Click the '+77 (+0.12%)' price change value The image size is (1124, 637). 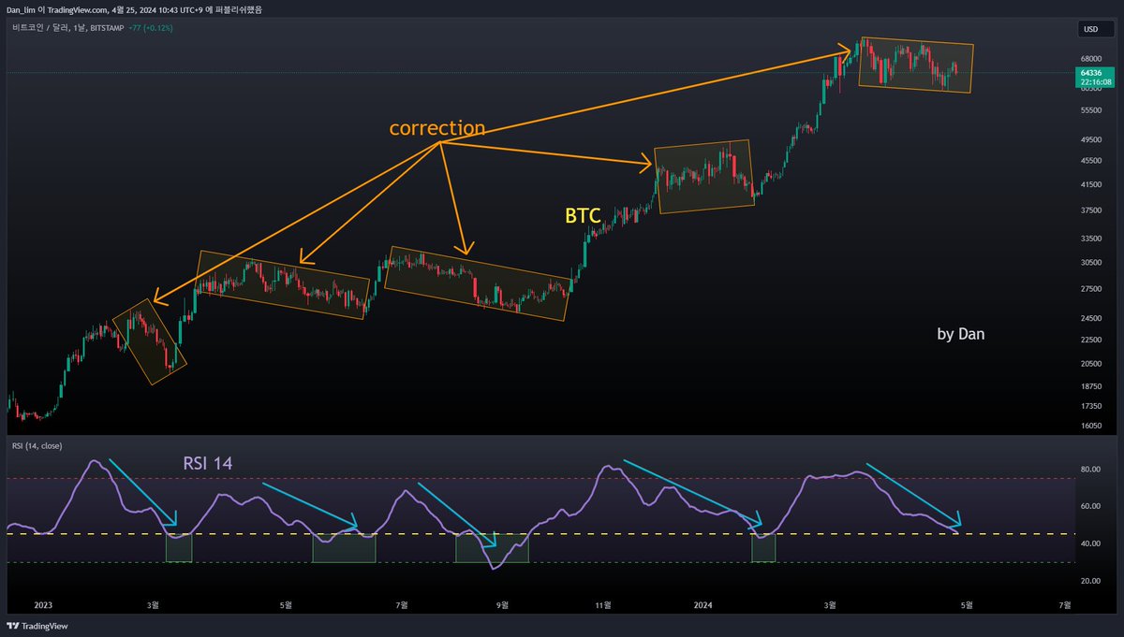click(151, 28)
